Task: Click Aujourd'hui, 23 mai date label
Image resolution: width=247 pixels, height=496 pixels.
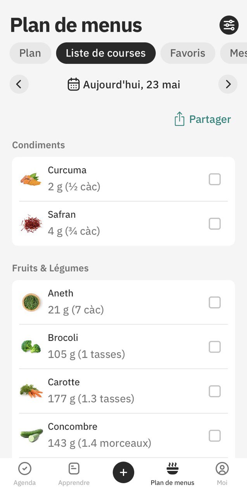Action: pyautogui.click(x=131, y=84)
